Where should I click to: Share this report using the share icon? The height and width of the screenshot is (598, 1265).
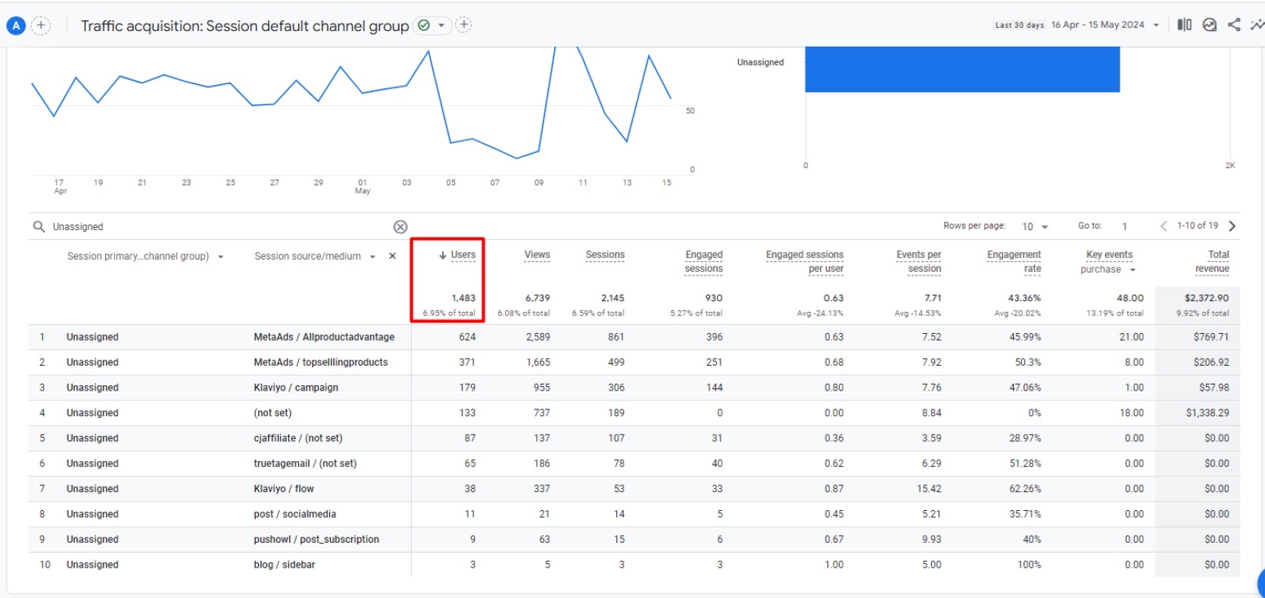click(1234, 25)
